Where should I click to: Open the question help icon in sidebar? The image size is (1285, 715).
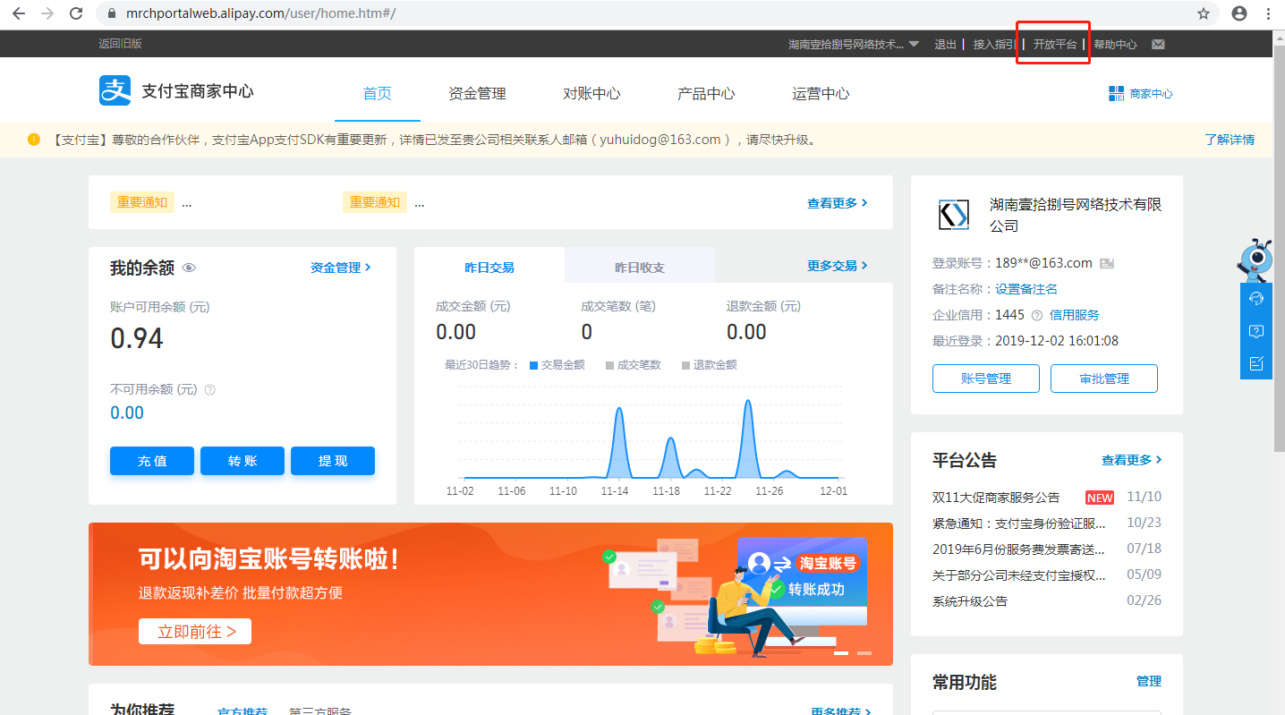pos(1256,331)
